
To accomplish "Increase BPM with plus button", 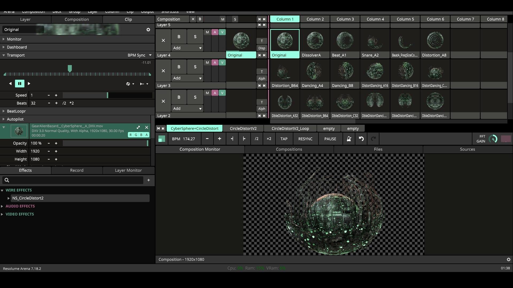I will [219, 139].
